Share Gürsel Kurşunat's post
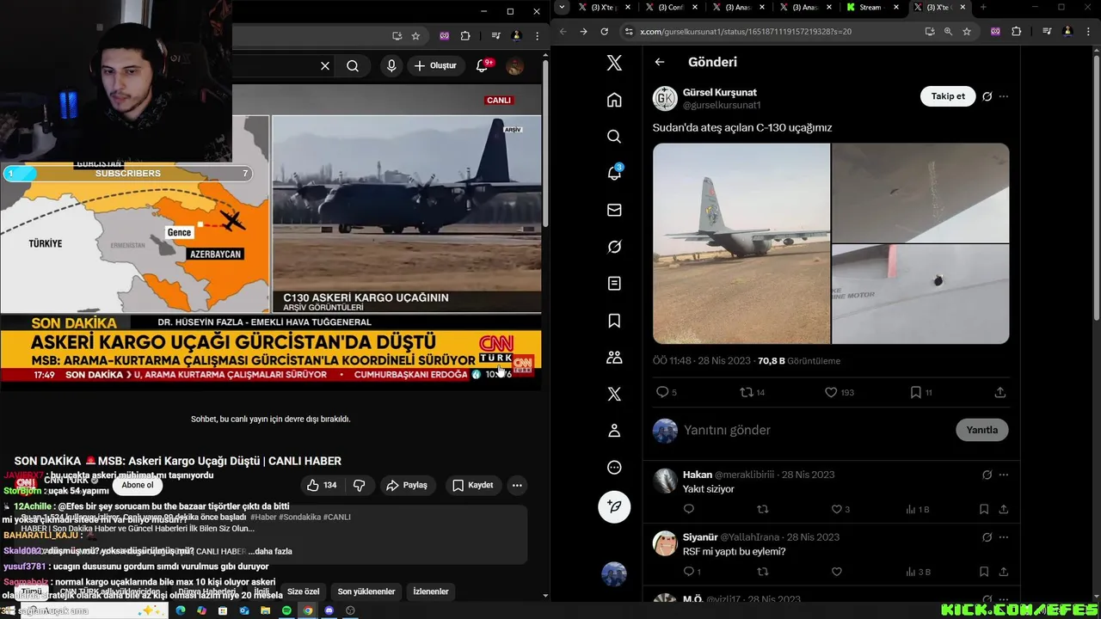This screenshot has width=1101, height=619. 1000,392
